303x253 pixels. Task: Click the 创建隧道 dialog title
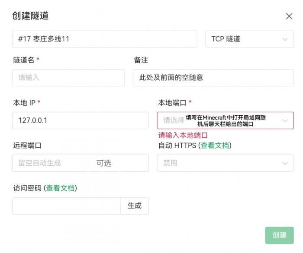30,16
